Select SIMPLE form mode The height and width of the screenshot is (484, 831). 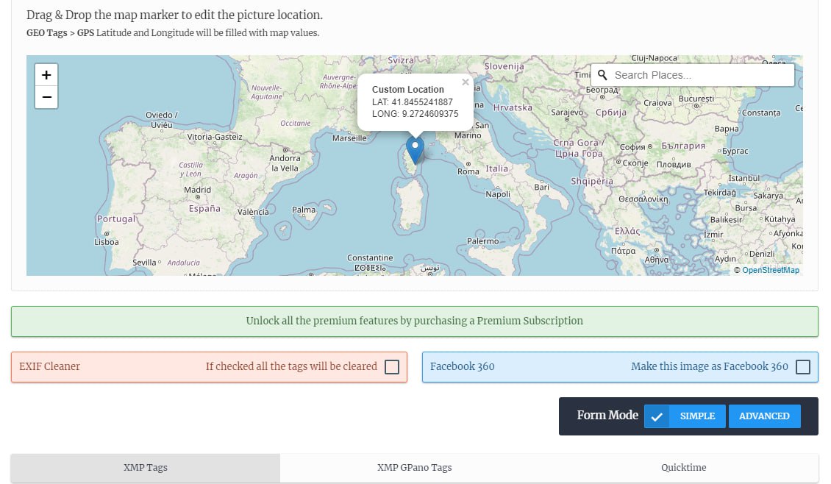[x=697, y=416]
